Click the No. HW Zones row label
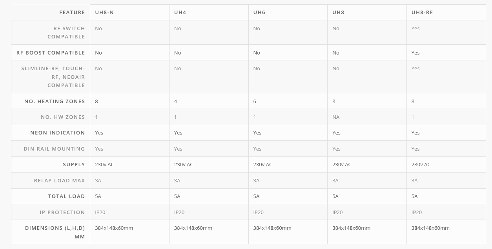The height and width of the screenshot is (249, 492). pos(63,117)
